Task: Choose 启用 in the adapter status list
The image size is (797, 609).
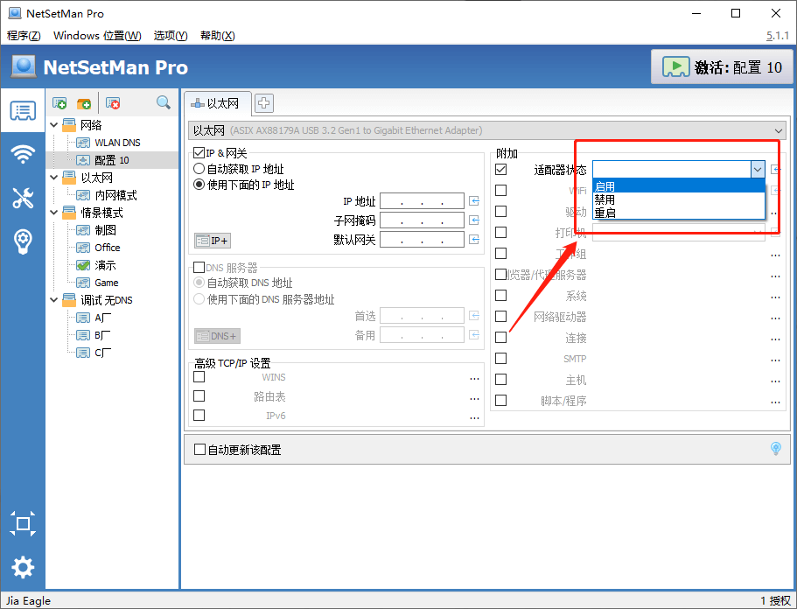Action: pyautogui.click(x=679, y=186)
